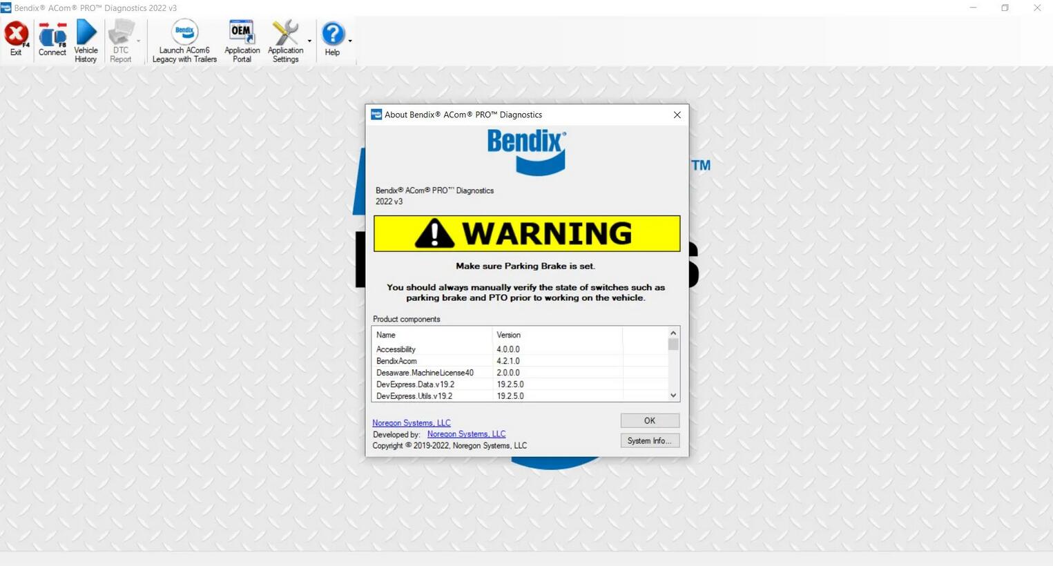Click the main window title bar app icon

[6, 8]
